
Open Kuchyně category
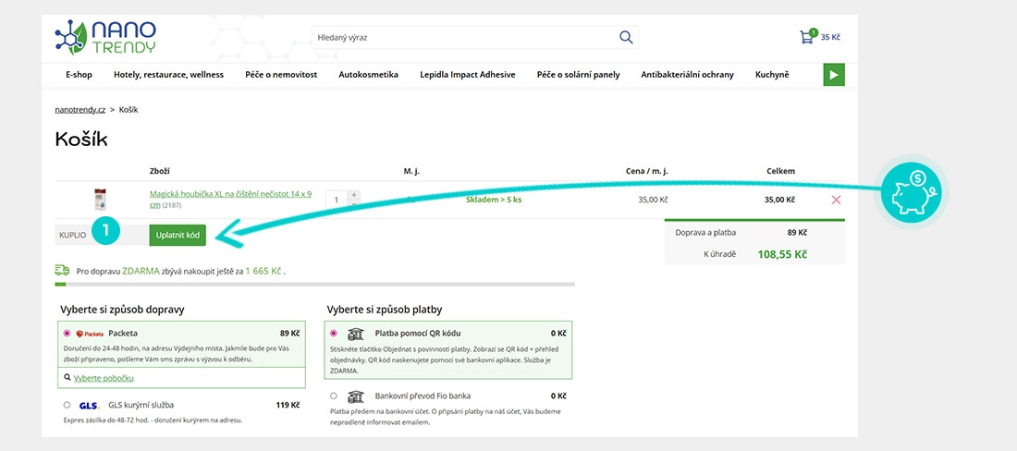pos(772,75)
